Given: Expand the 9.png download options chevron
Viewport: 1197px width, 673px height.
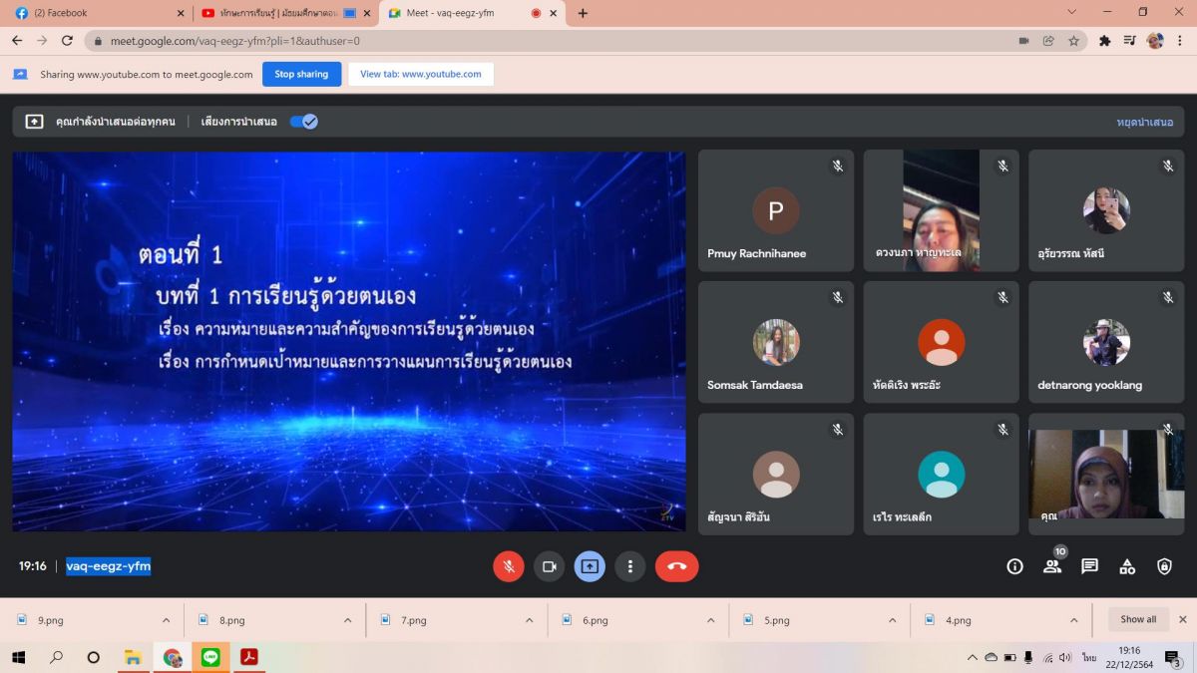Looking at the screenshot, I should [166, 620].
